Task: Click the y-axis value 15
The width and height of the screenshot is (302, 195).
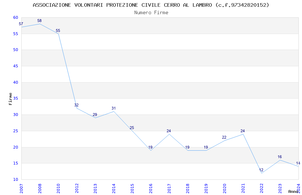Action: (16, 163)
